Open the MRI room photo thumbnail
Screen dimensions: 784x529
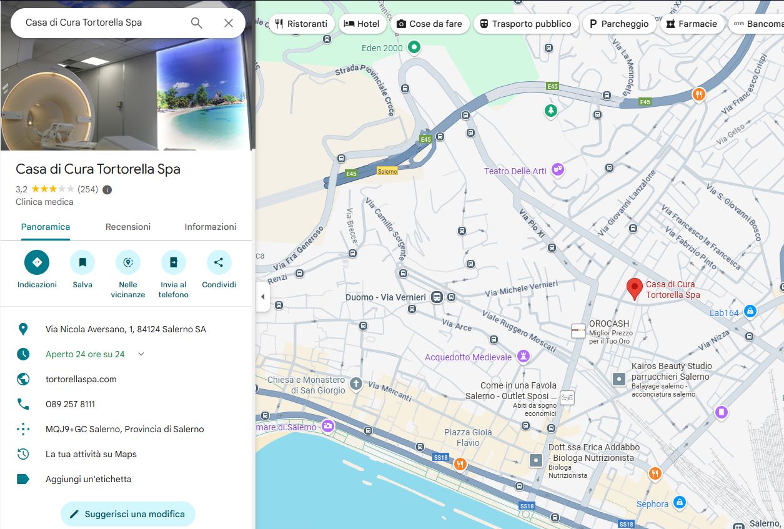pos(127,75)
